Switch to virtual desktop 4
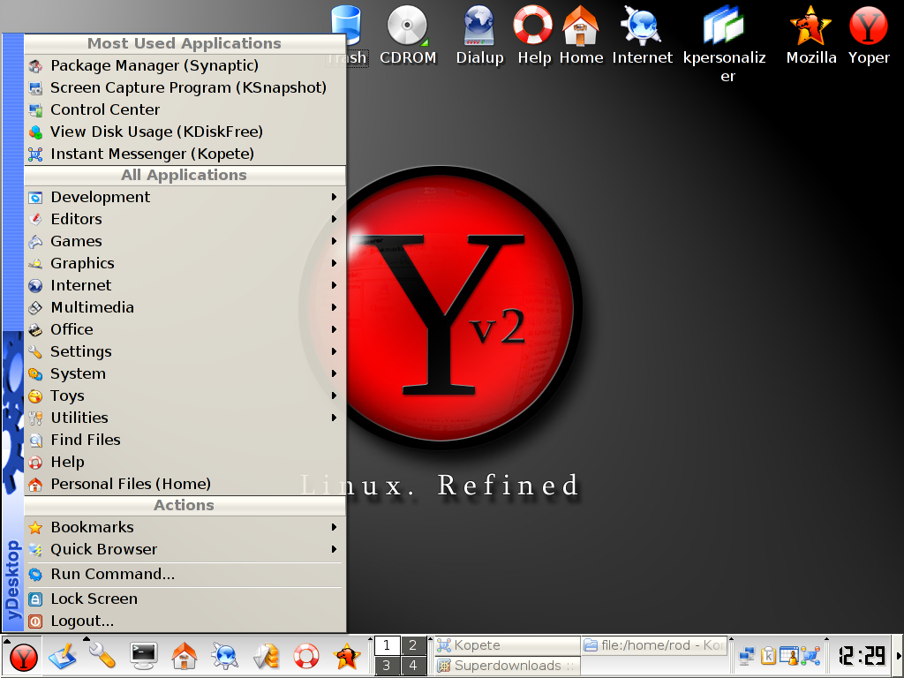904x678 pixels. point(413,666)
